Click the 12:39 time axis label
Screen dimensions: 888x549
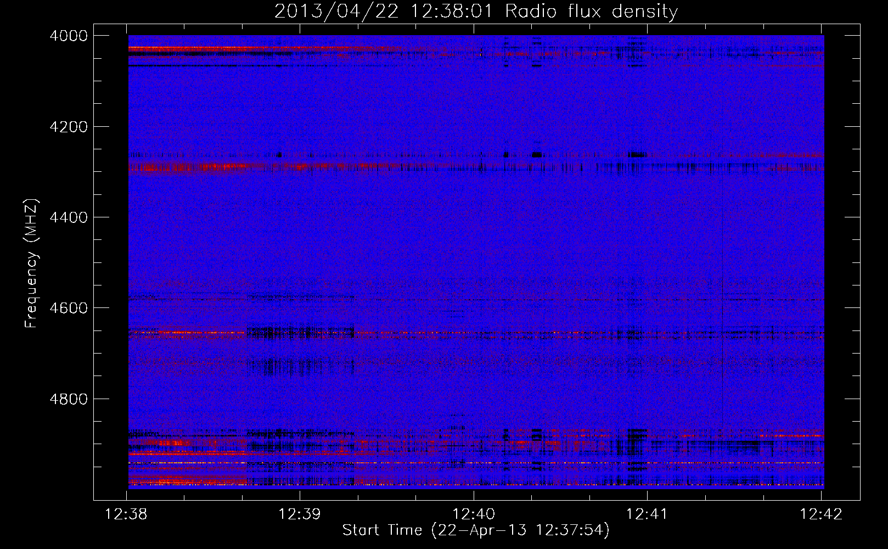tap(300, 514)
